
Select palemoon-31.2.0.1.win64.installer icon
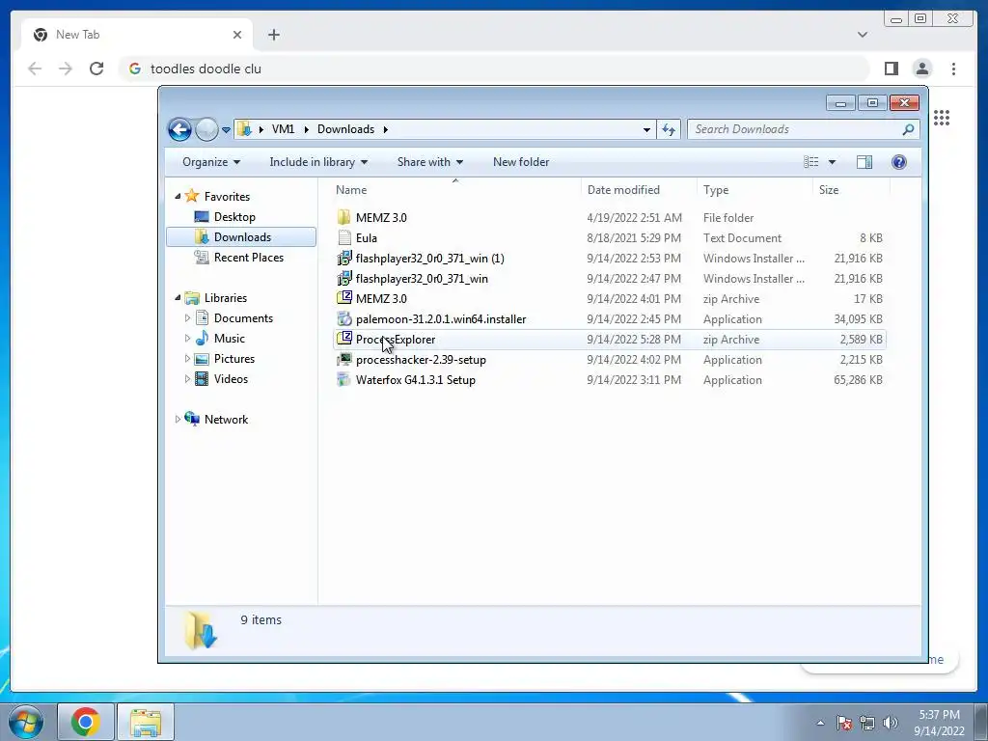pos(344,318)
